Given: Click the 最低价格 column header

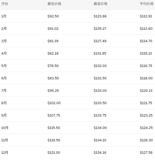Looking at the screenshot, I should 54,4.
